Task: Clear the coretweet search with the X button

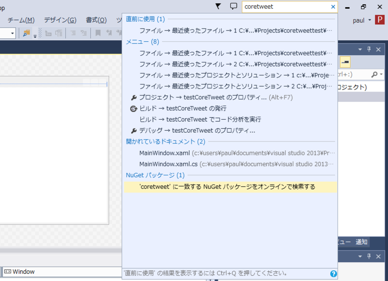Action: click(x=332, y=7)
